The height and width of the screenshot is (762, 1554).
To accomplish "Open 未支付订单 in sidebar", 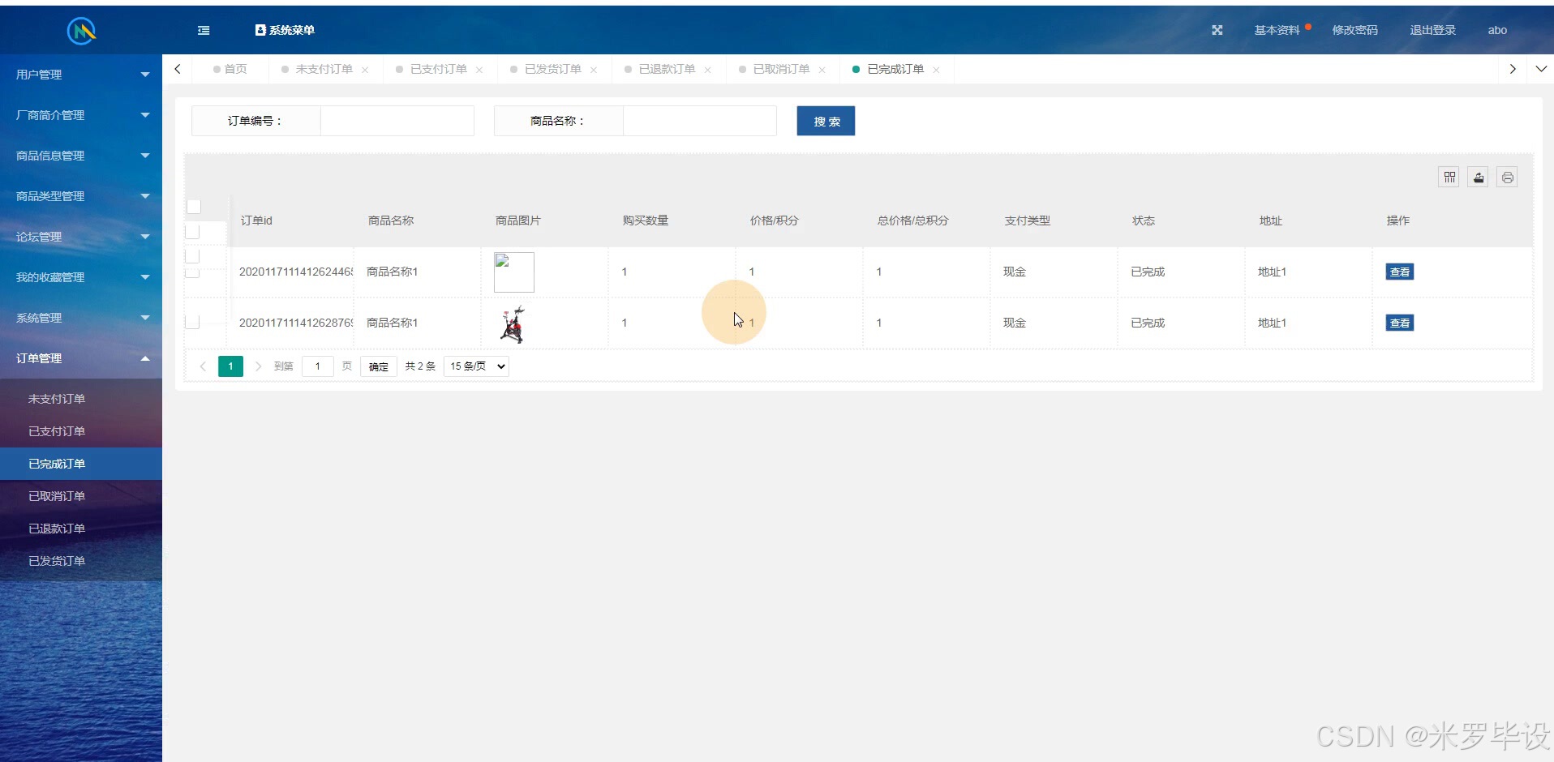I will point(81,399).
